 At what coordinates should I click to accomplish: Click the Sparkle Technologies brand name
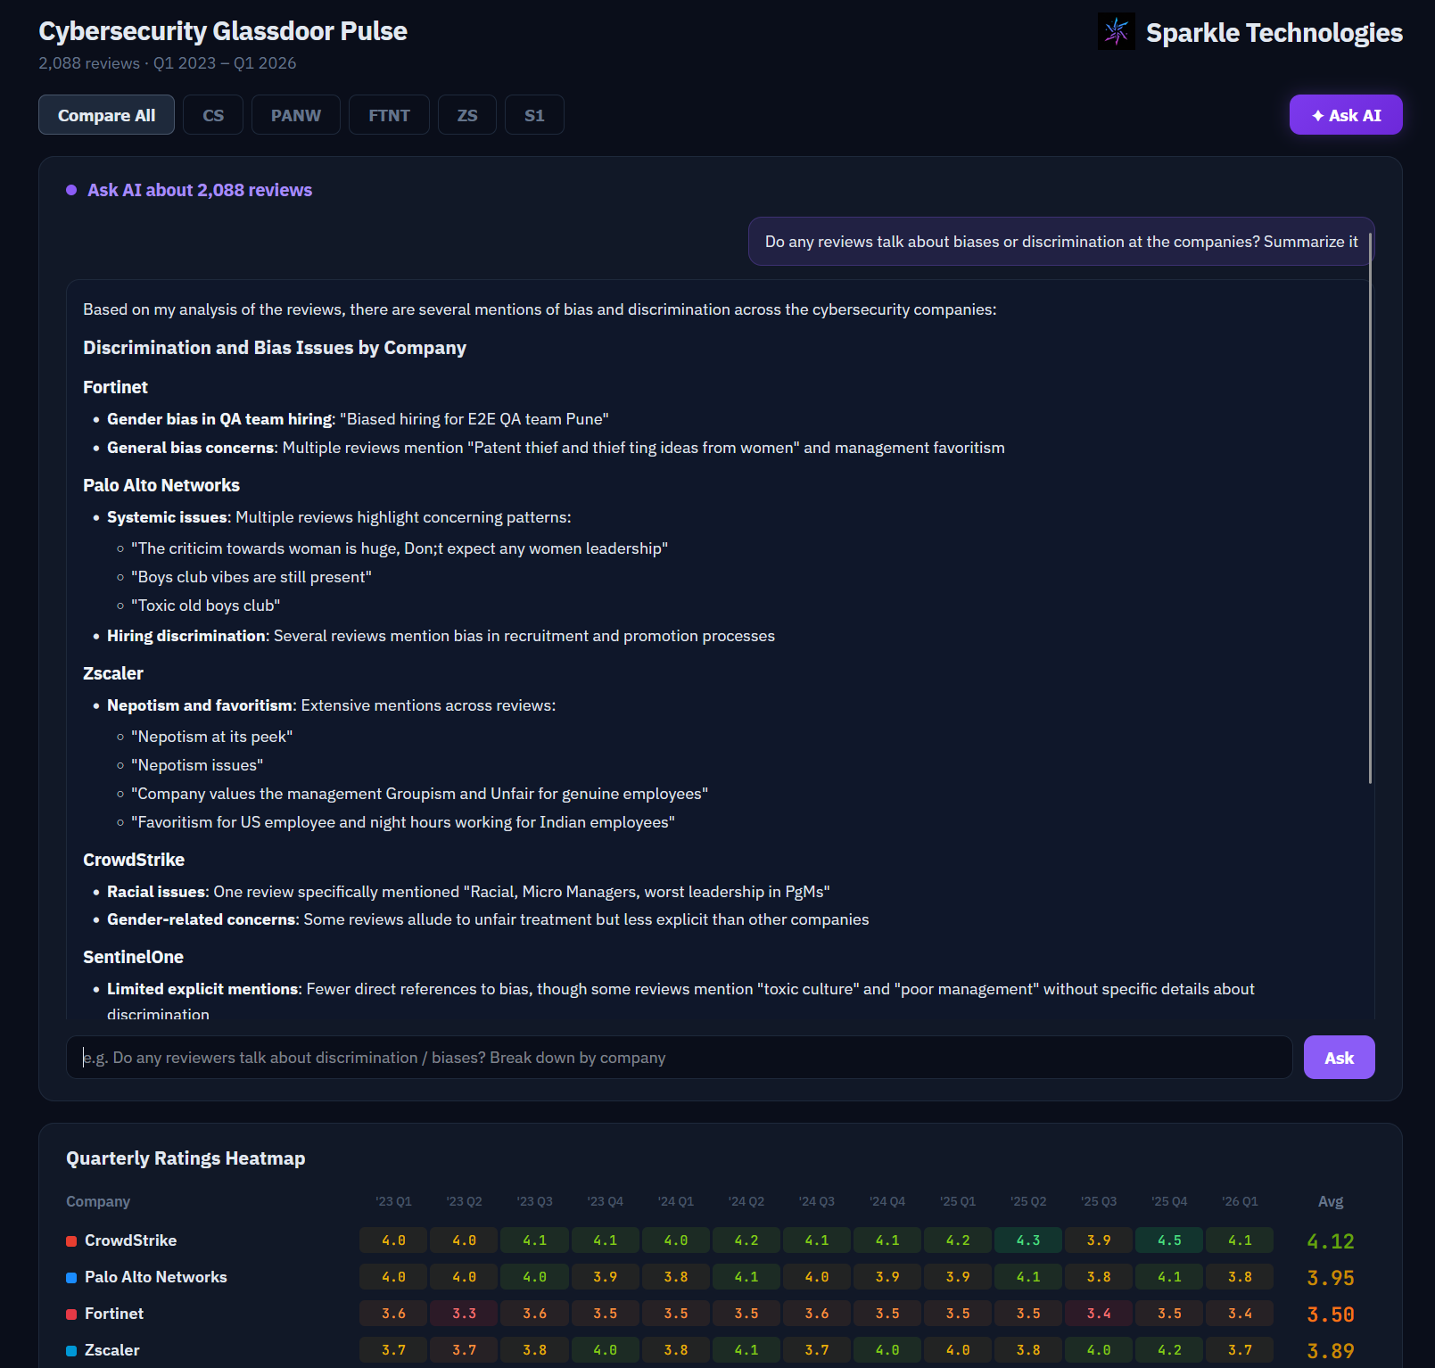[1274, 33]
